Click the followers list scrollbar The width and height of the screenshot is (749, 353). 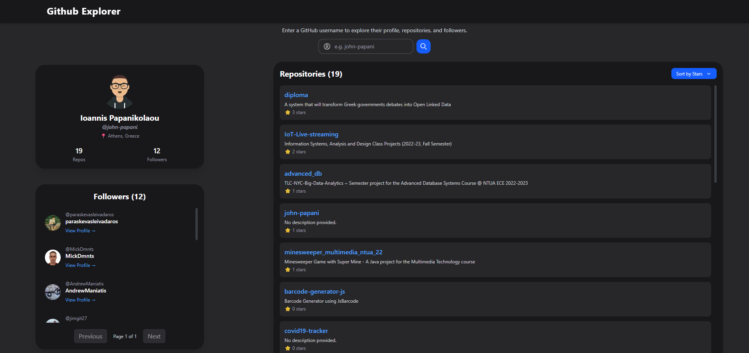pyautogui.click(x=197, y=224)
